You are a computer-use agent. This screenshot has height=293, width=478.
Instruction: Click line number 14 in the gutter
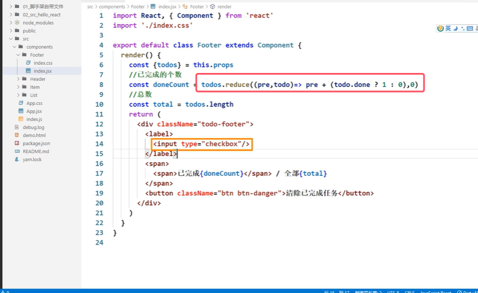click(100, 144)
